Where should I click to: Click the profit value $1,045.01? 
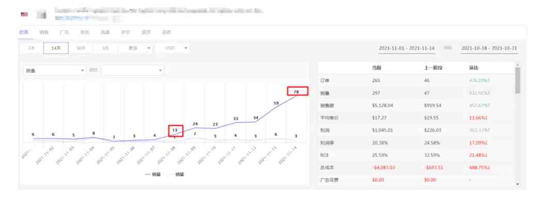click(x=383, y=131)
